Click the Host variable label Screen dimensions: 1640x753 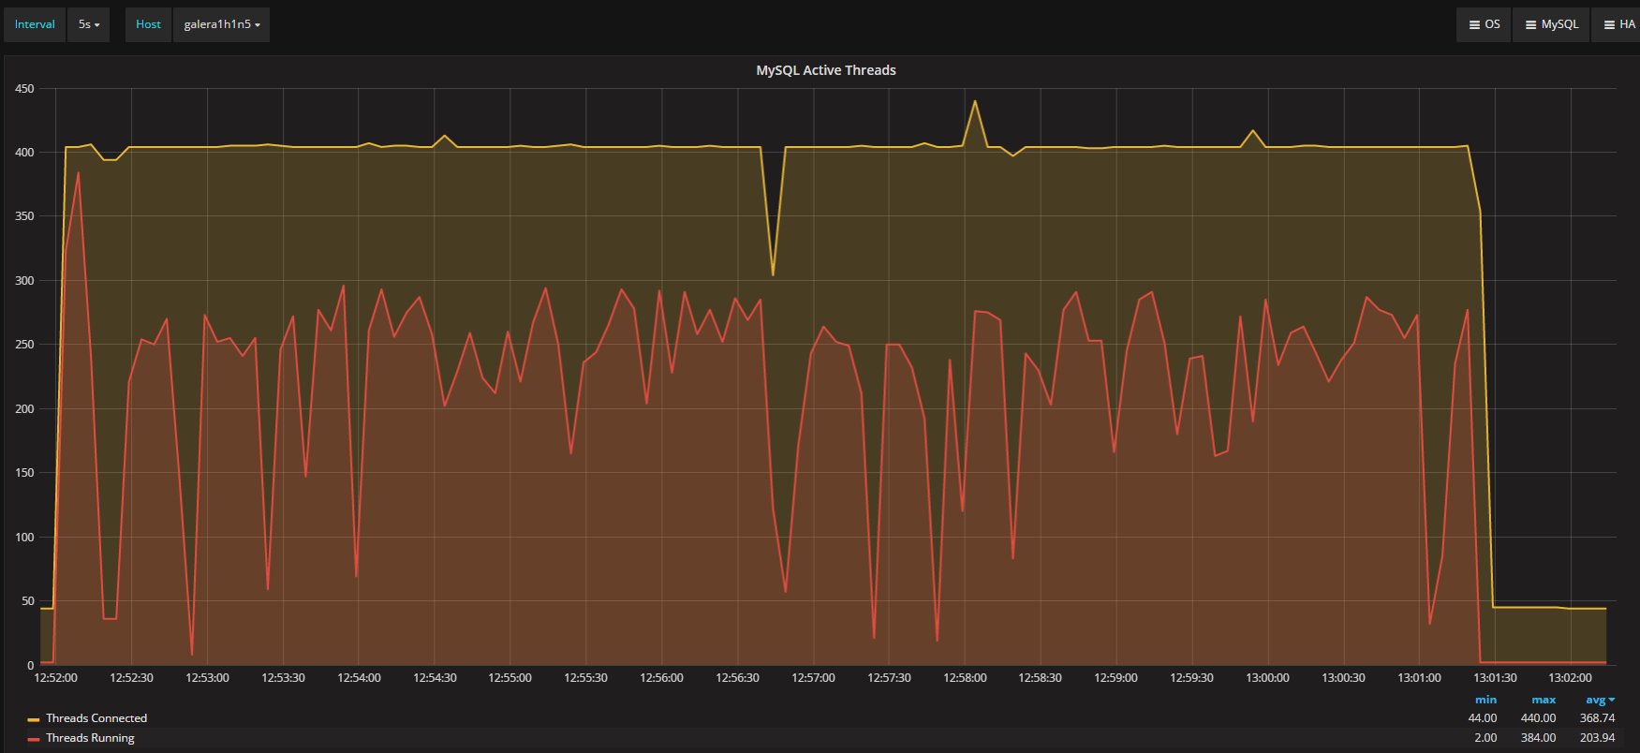[148, 24]
